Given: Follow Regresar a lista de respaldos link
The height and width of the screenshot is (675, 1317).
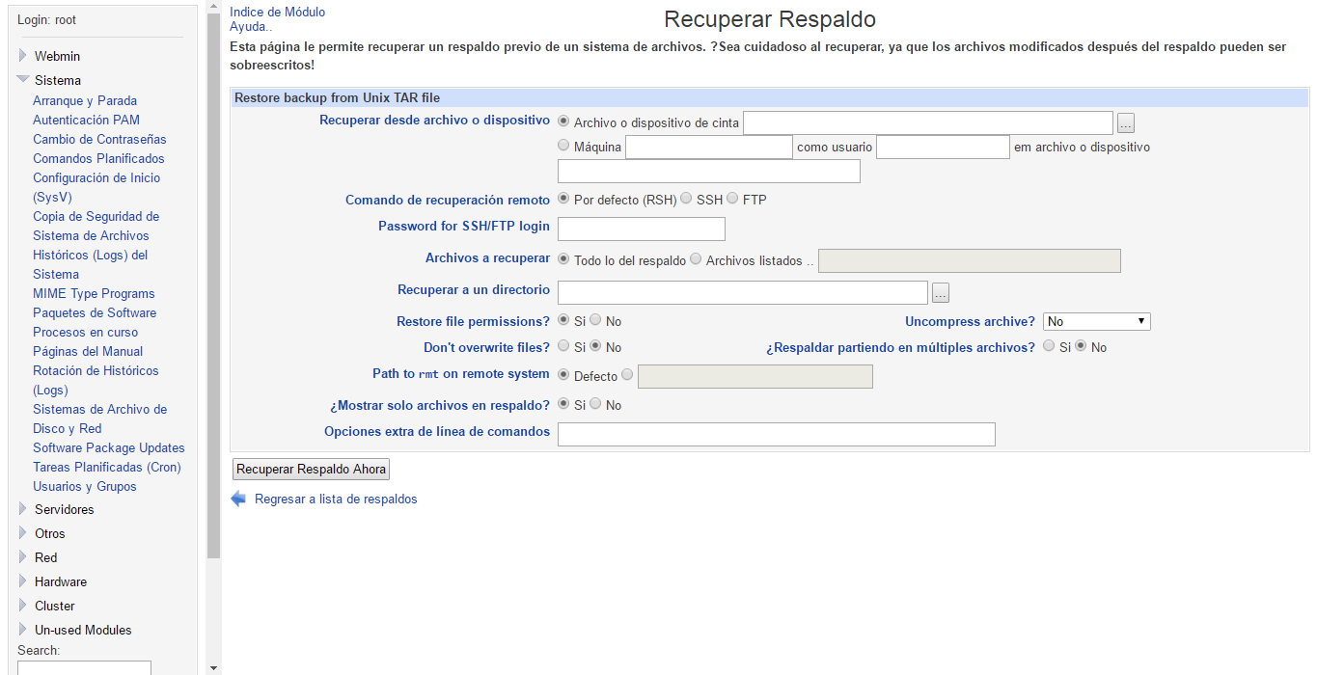Looking at the screenshot, I should [336, 499].
